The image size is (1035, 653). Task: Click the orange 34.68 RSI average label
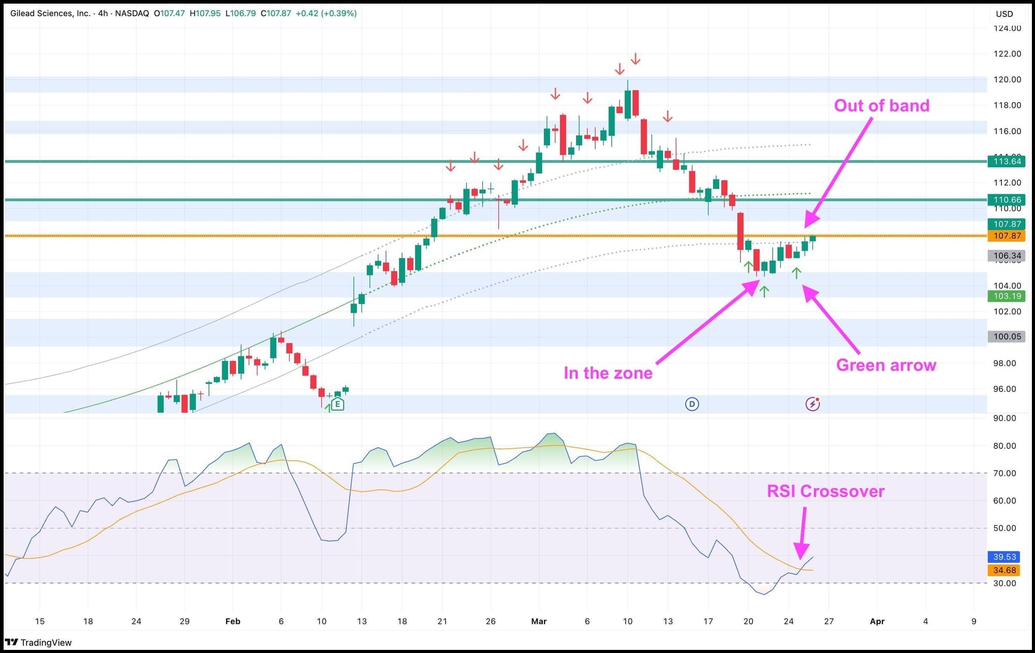click(x=1004, y=570)
